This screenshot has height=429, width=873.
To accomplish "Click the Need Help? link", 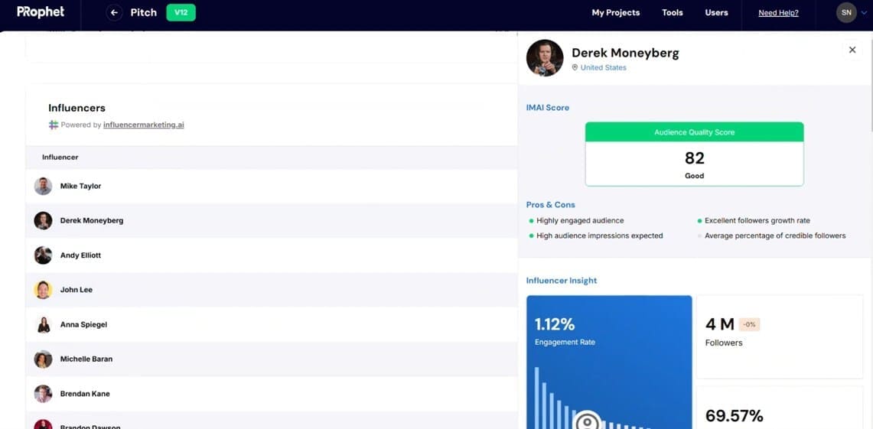I will 778,13.
